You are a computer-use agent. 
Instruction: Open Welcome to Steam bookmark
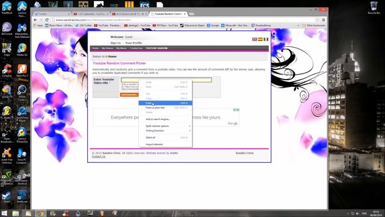192,25
